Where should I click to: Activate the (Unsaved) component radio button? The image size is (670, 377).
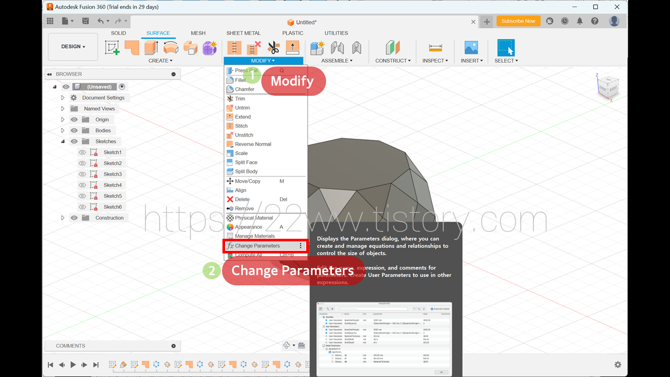pyautogui.click(x=122, y=87)
